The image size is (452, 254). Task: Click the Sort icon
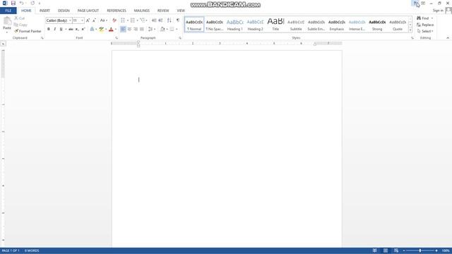coord(169,20)
